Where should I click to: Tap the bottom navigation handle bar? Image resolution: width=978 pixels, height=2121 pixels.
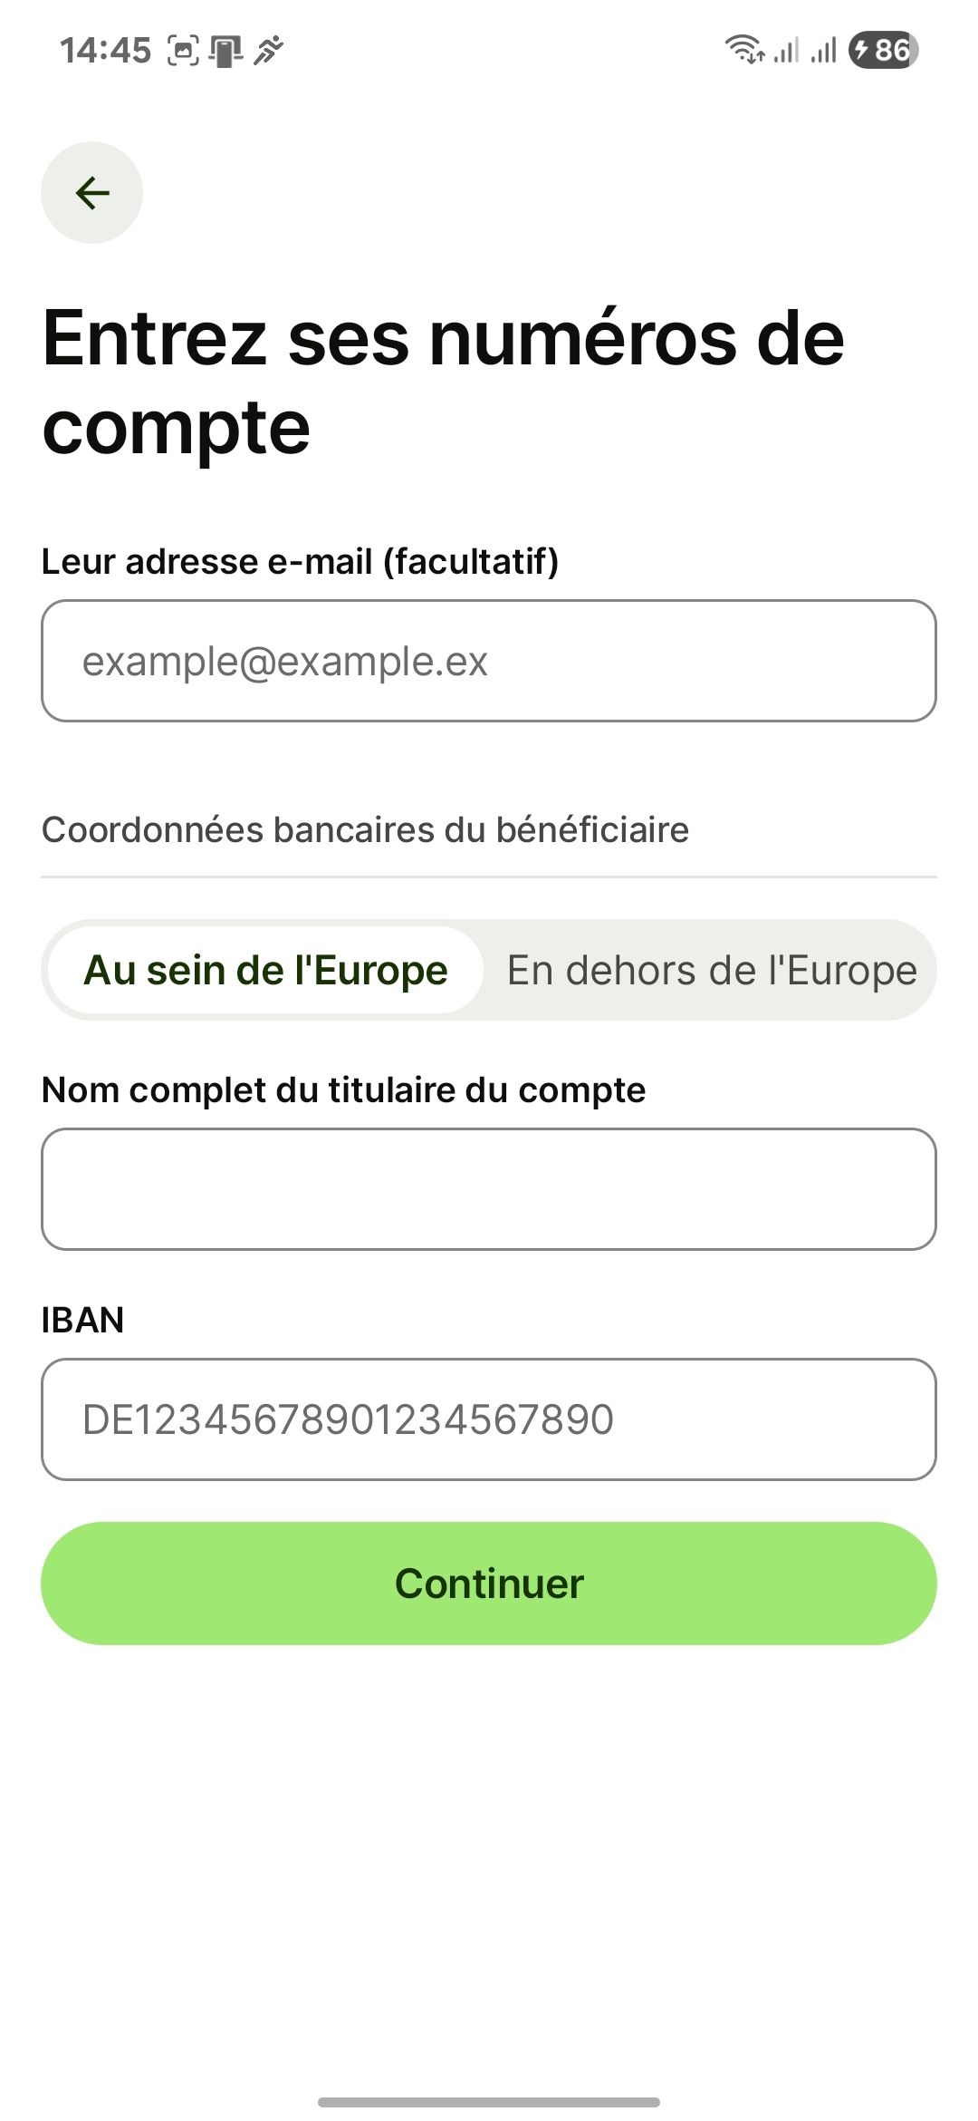pos(489,2102)
